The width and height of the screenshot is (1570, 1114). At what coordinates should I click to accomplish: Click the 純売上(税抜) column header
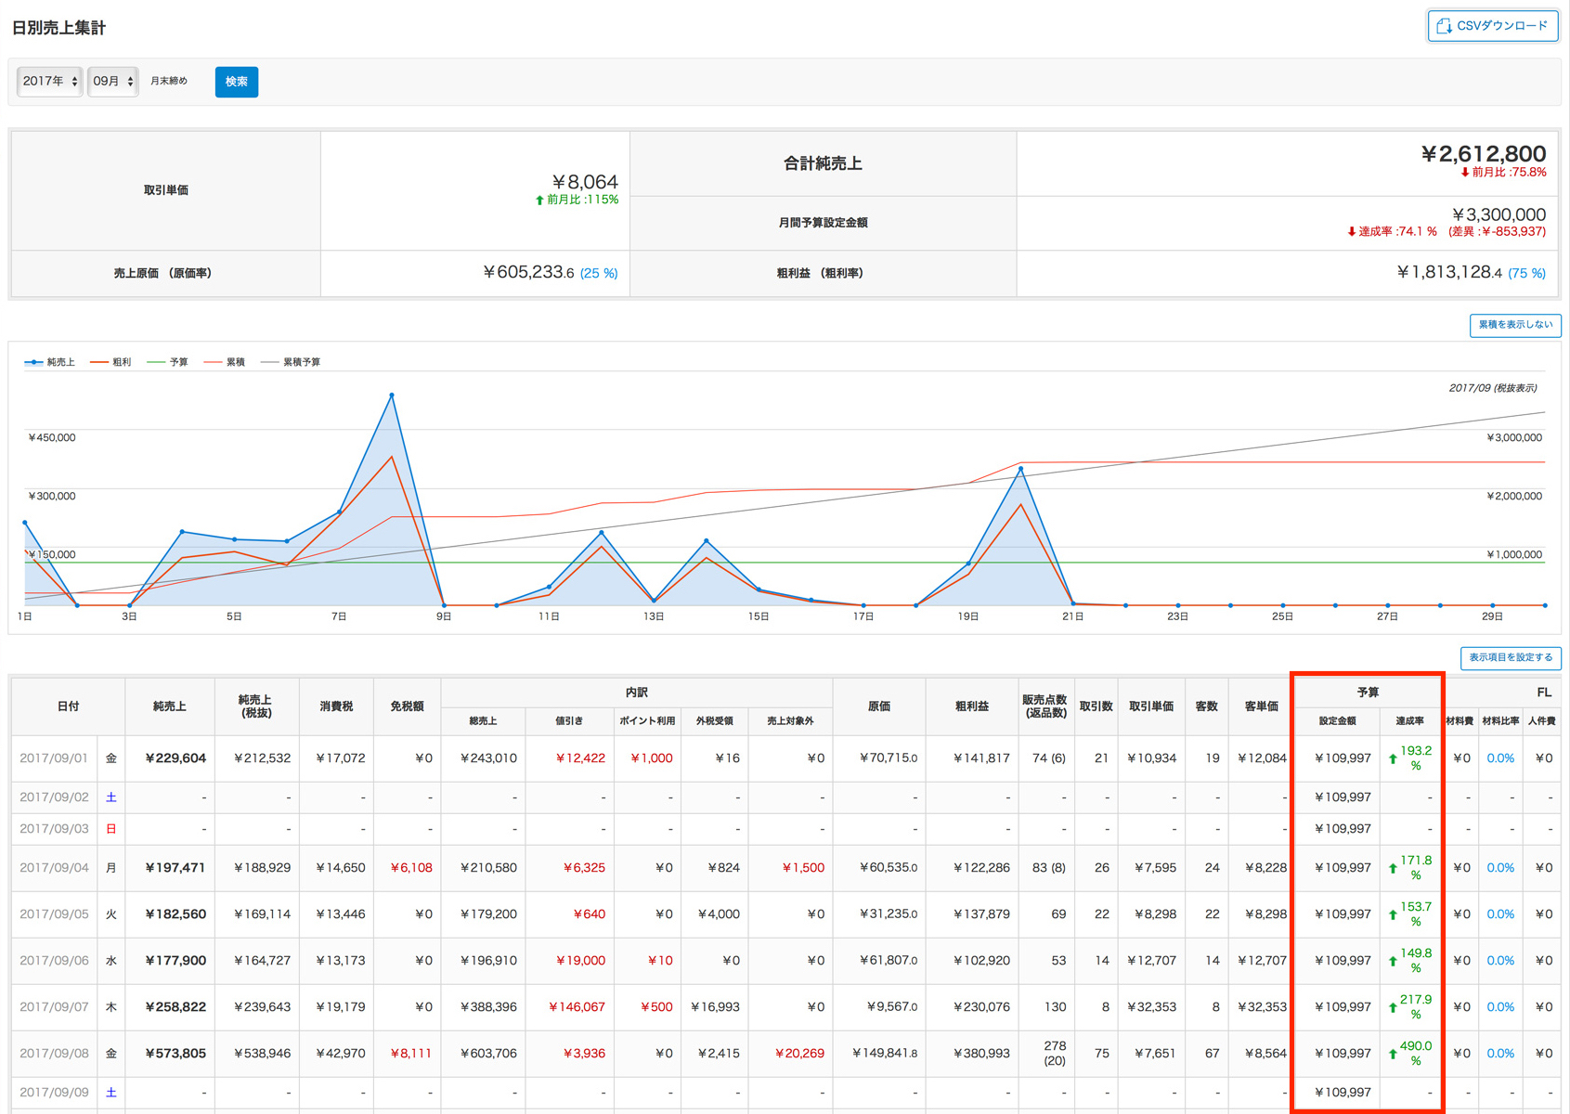coord(256,706)
